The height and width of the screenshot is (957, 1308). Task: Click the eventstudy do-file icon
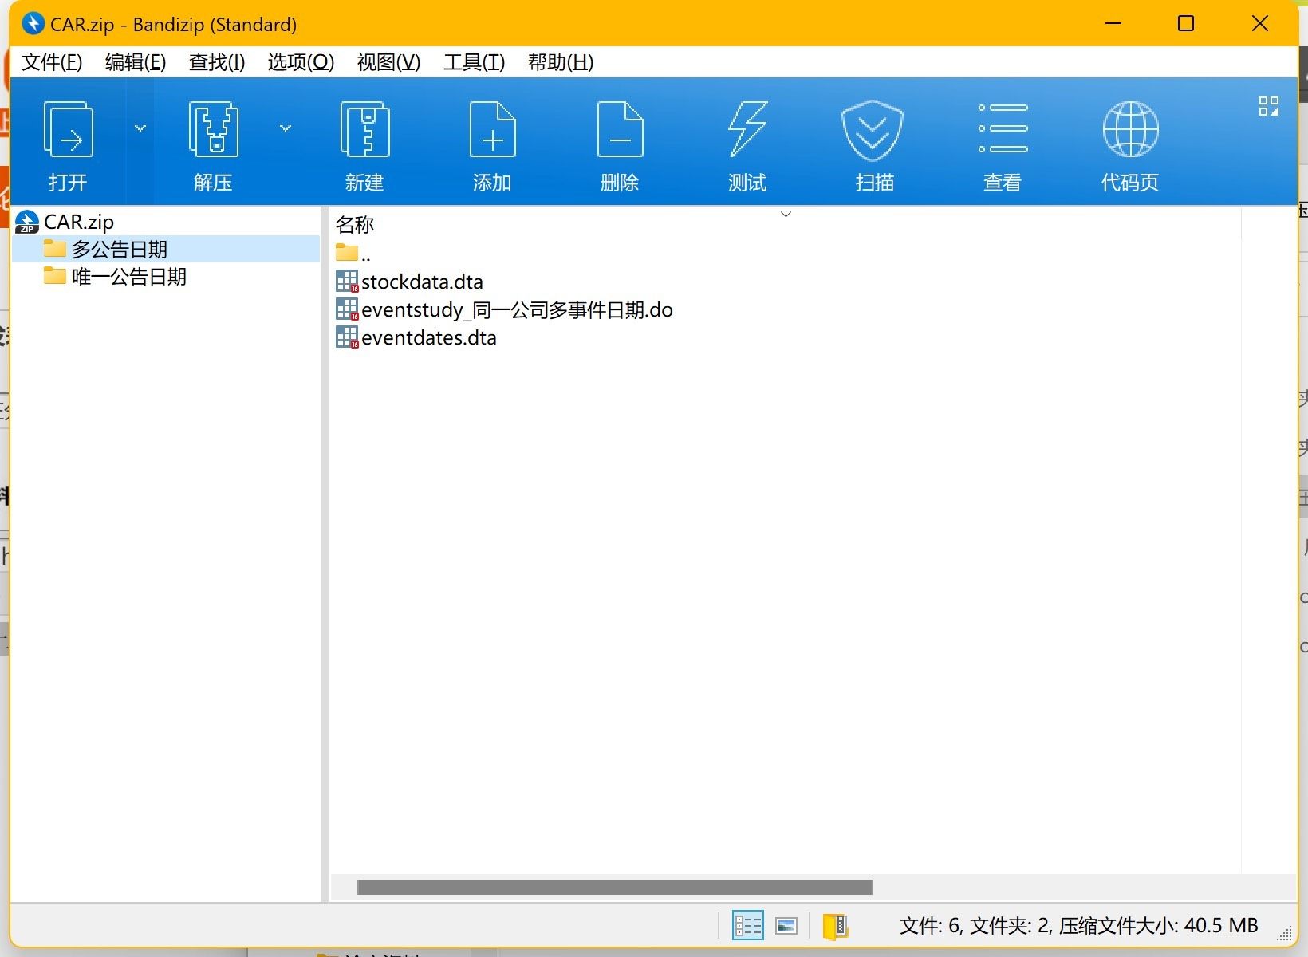click(x=347, y=309)
